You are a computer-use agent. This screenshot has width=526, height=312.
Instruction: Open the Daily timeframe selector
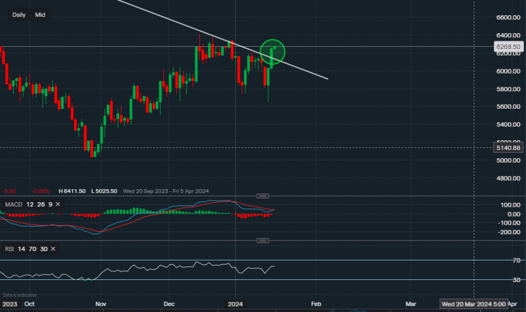(19, 15)
